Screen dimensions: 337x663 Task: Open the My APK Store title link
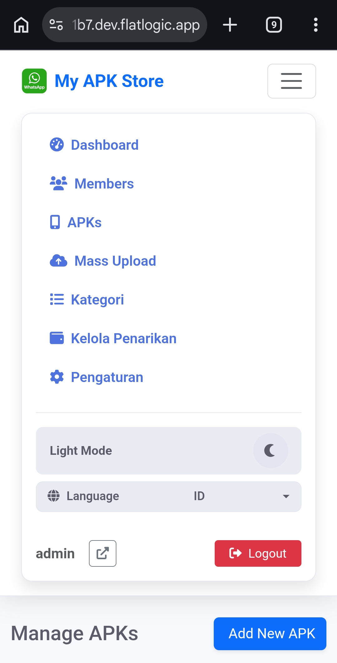[x=109, y=81]
